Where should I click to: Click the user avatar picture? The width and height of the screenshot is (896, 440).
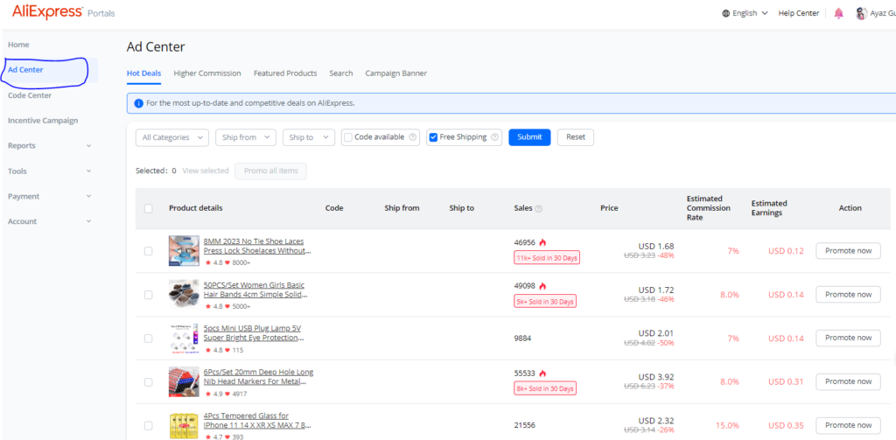click(861, 13)
